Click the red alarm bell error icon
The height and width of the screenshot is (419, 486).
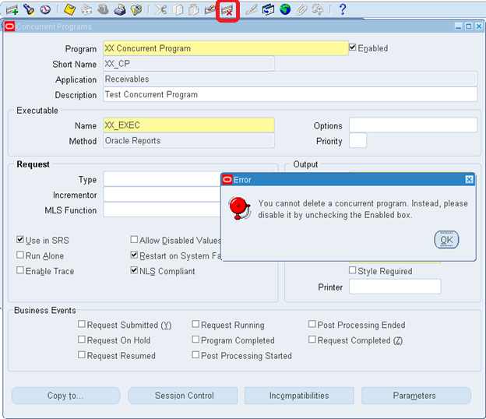[240, 208]
